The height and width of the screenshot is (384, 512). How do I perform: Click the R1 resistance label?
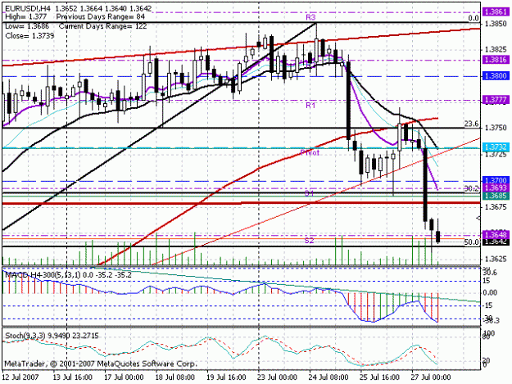coord(310,106)
